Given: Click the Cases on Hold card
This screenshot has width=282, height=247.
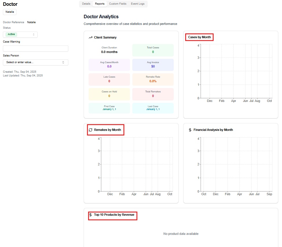Looking at the screenshot, I should click(109, 94).
